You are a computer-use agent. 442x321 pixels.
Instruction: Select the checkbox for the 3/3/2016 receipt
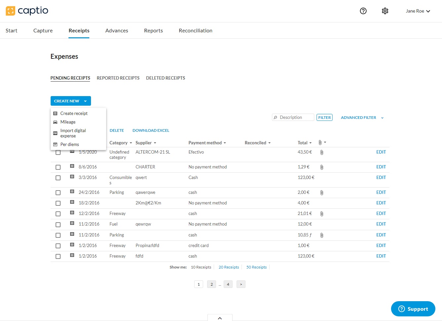[x=58, y=178]
